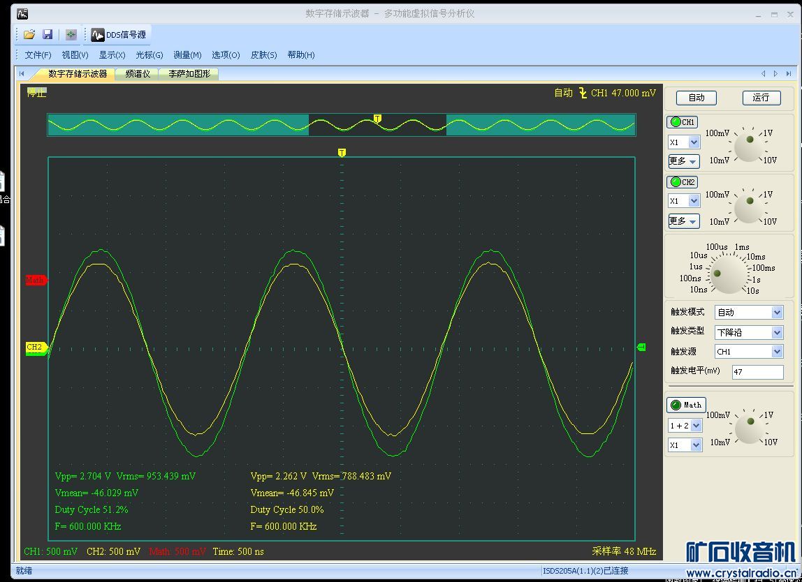Click the red Math channel marker
The image size is (802, 582).
pos(36,280)
